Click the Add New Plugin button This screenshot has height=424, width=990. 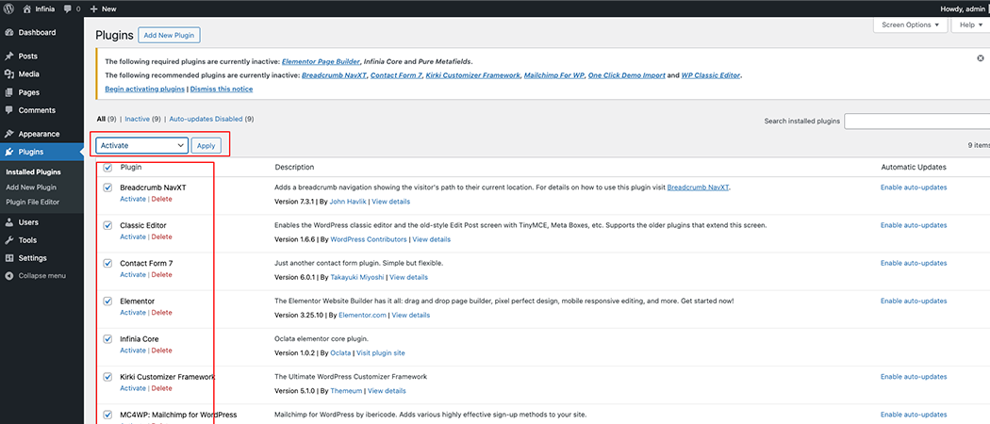point(169,36)
